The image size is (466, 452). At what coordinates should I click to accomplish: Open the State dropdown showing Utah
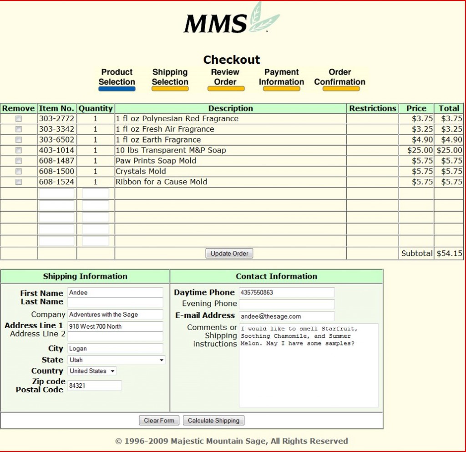(116, 360)
